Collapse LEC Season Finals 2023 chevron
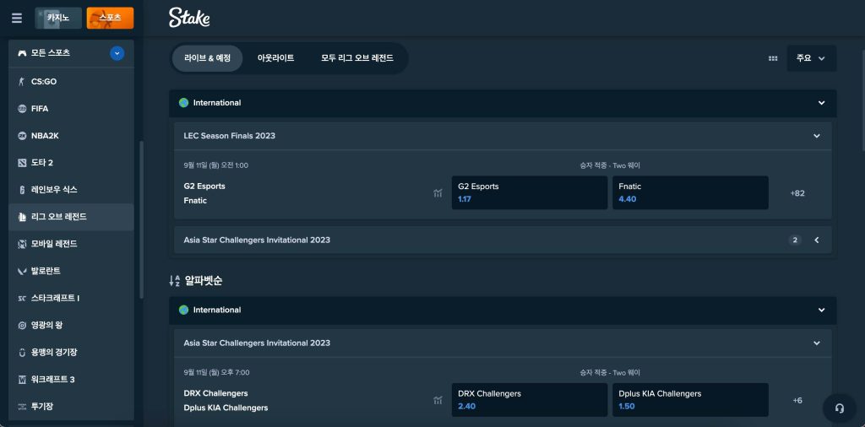 pos(817,136)
